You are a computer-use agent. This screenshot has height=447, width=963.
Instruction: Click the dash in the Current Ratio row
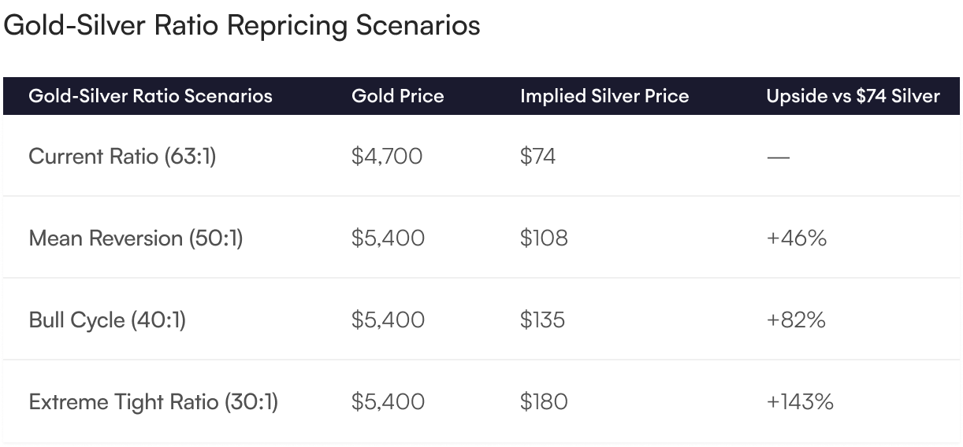(778, 157)
